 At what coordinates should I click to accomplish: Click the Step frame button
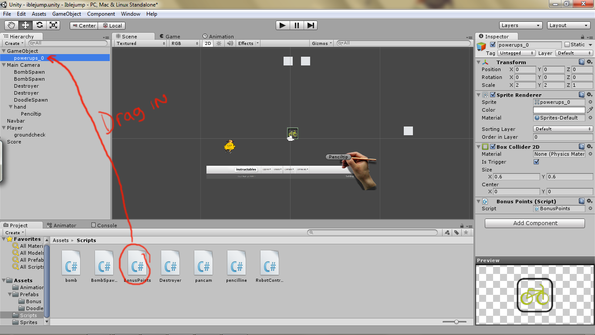[x=310, y=25]
